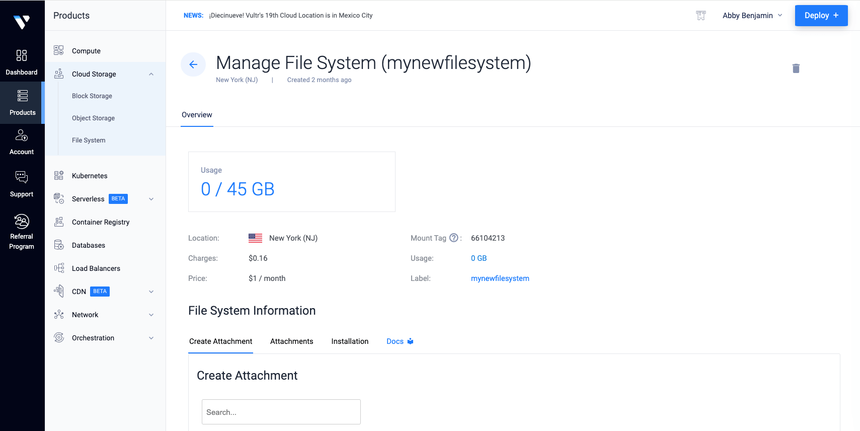The image size is (860, 431).
Task: Select Block Storage in sidebar
Action: tap(92, 96)
